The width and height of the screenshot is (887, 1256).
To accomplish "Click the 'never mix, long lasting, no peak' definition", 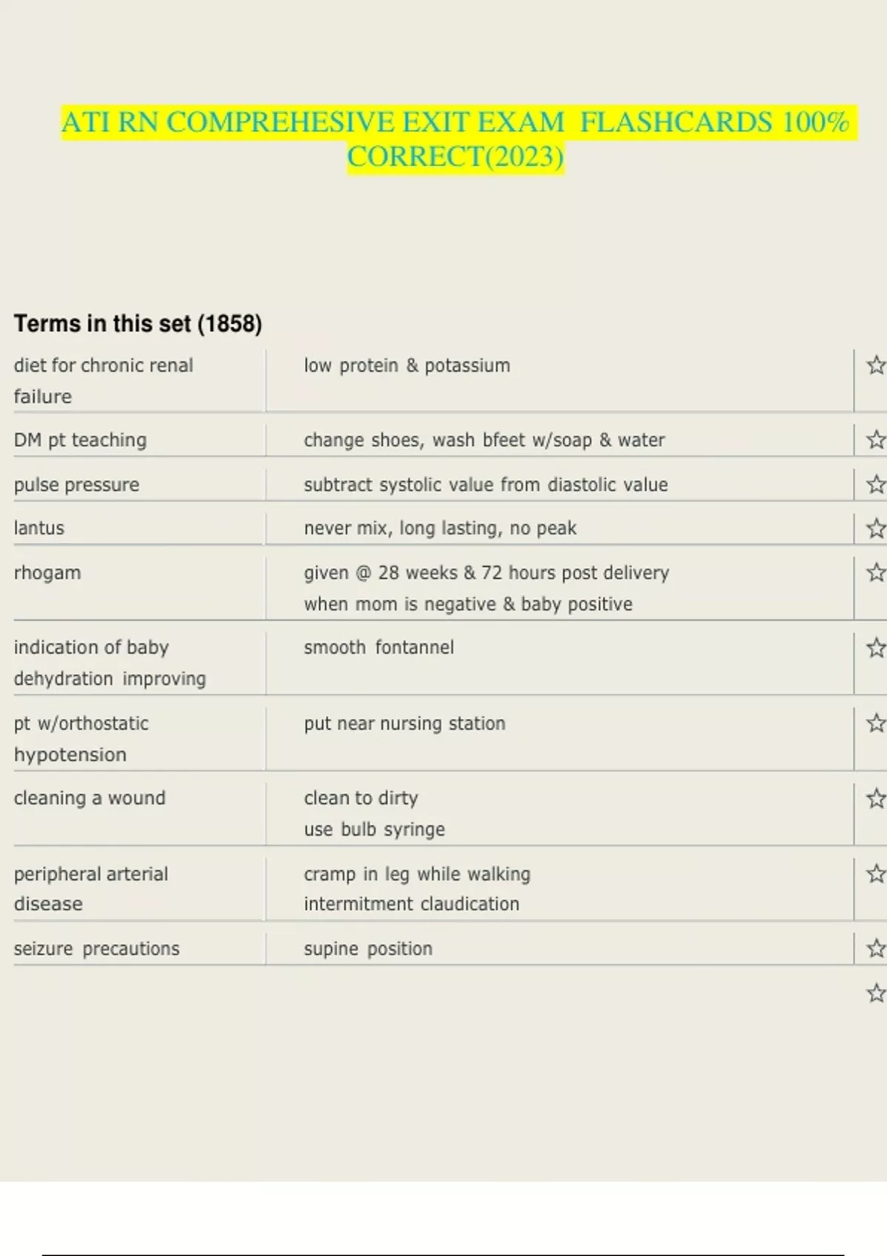I will [440, 528].
